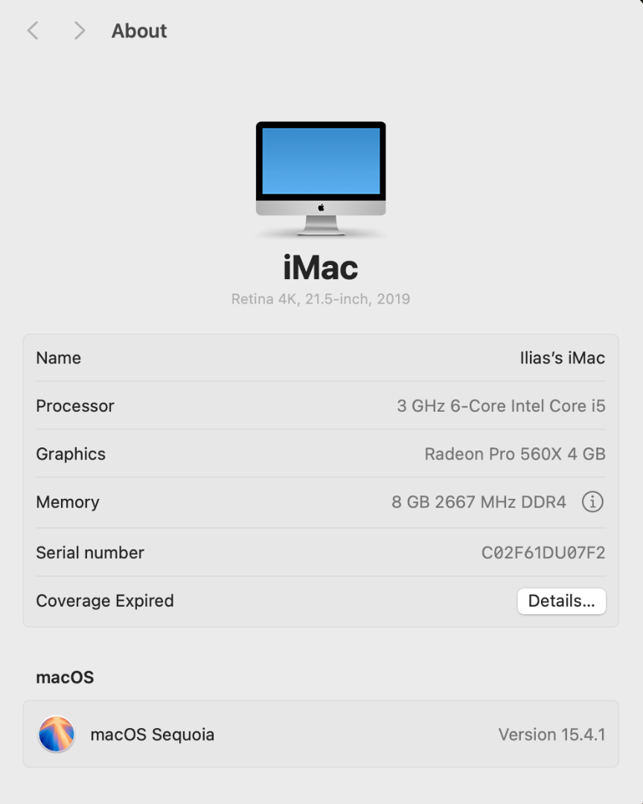The width and height of the screenshot is (643, 804).
Task: Select the Processor row value
Action: pos(501,406)
